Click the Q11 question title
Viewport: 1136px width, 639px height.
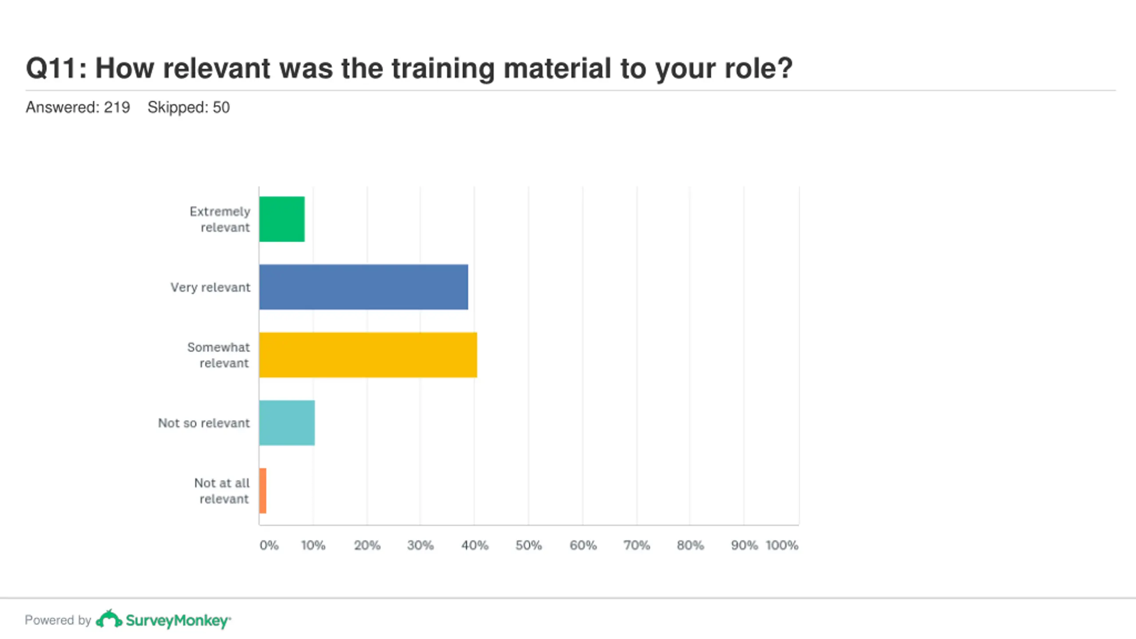[x=409, y=68]
